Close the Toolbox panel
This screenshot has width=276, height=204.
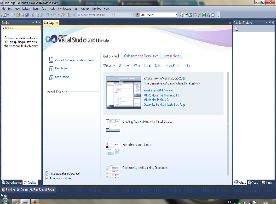pyautogui.click(x=40, y=23)
